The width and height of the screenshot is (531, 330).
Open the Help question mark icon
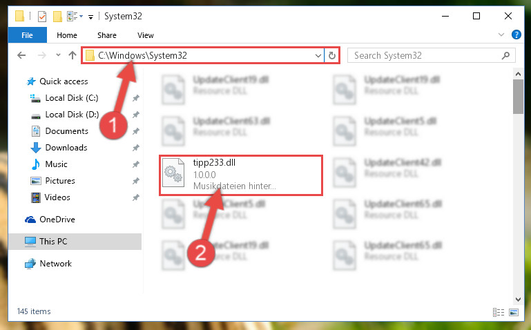[x=516, y=35]
